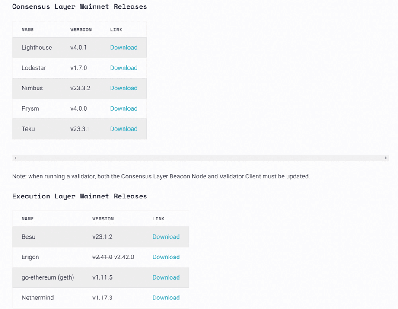Click the Nethermind Download link

pos(166,298)
